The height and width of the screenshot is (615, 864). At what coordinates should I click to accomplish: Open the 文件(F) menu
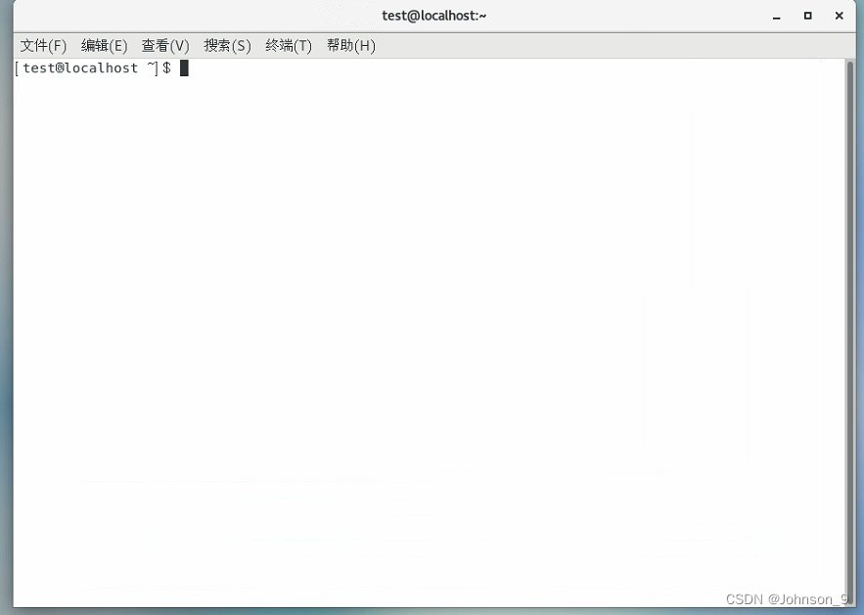42,45
